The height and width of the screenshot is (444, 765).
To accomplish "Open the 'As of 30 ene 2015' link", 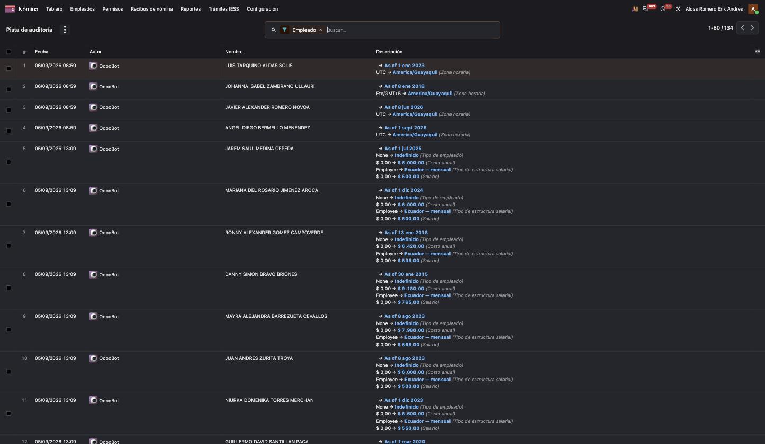I will [x=406, y=274].
